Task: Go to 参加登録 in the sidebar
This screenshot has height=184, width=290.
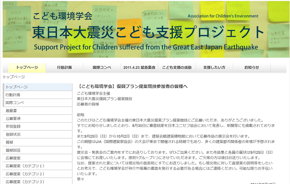Action: pos(13,126)
